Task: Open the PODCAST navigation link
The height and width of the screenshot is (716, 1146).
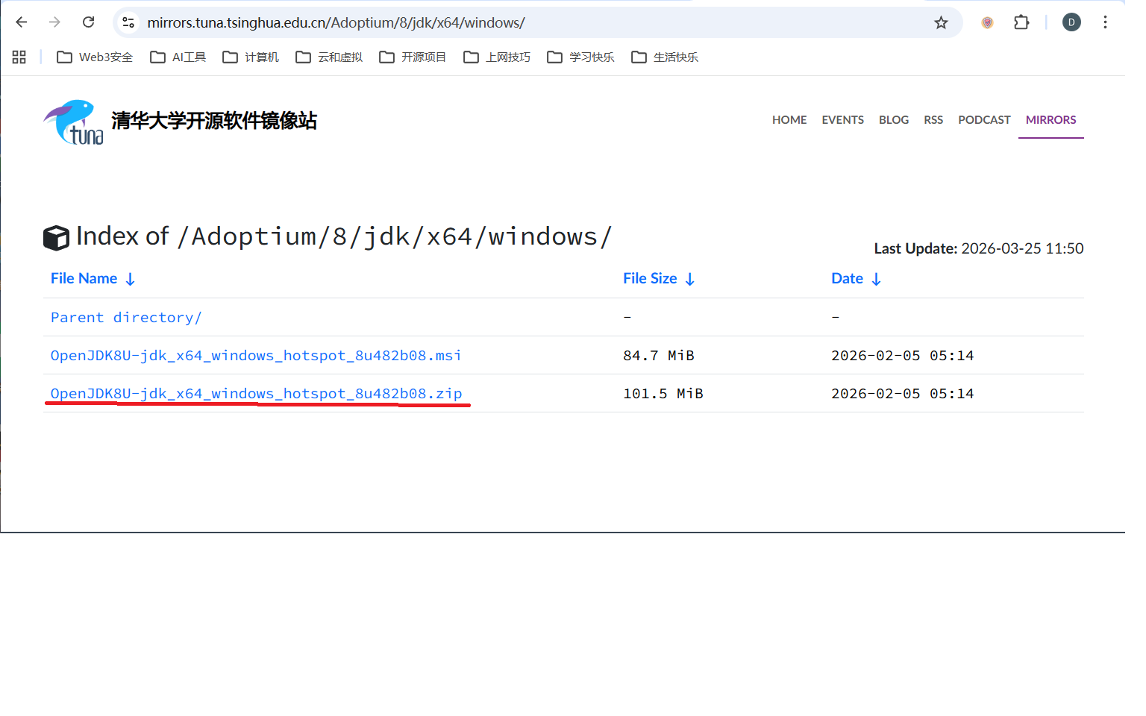Action: click(984, 120)
